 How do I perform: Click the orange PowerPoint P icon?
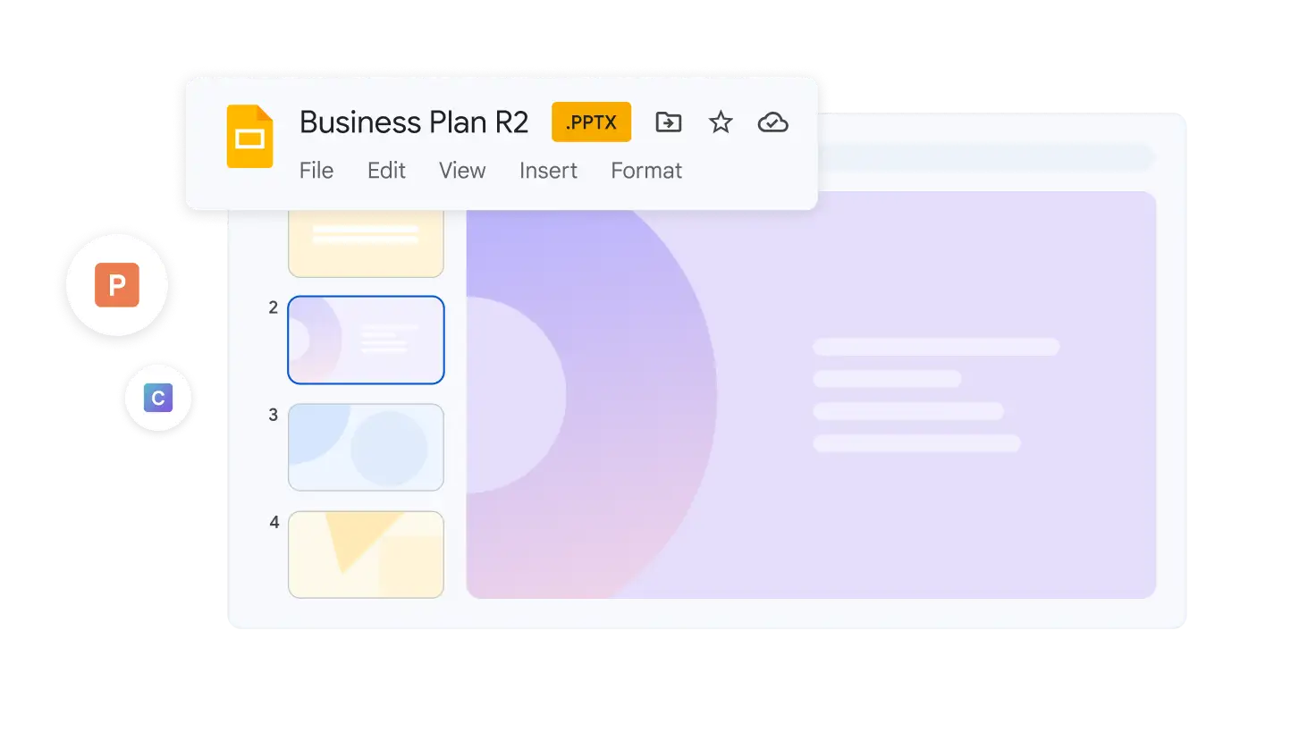117,285
